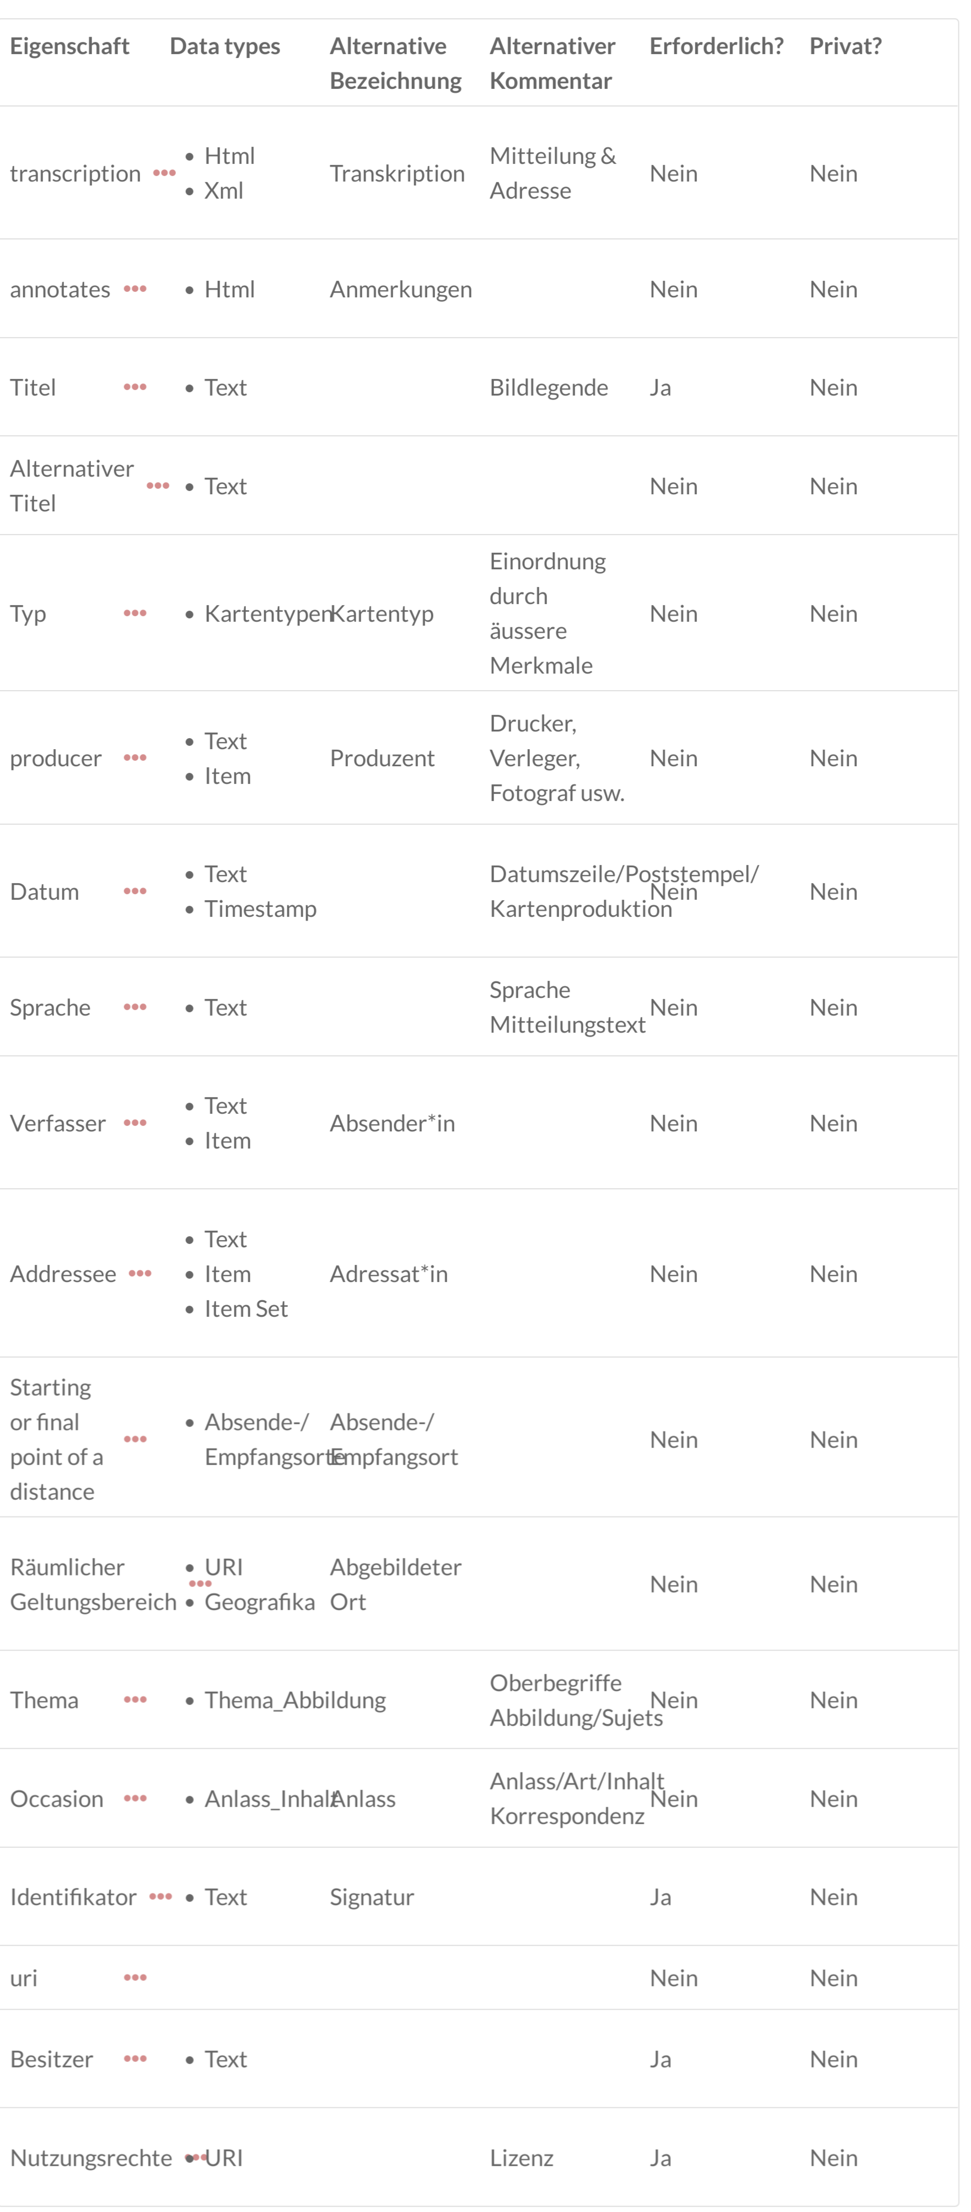Click the ellipsis icon next to transcription
The image size is (971, 2212).
[x=164, y=173]
